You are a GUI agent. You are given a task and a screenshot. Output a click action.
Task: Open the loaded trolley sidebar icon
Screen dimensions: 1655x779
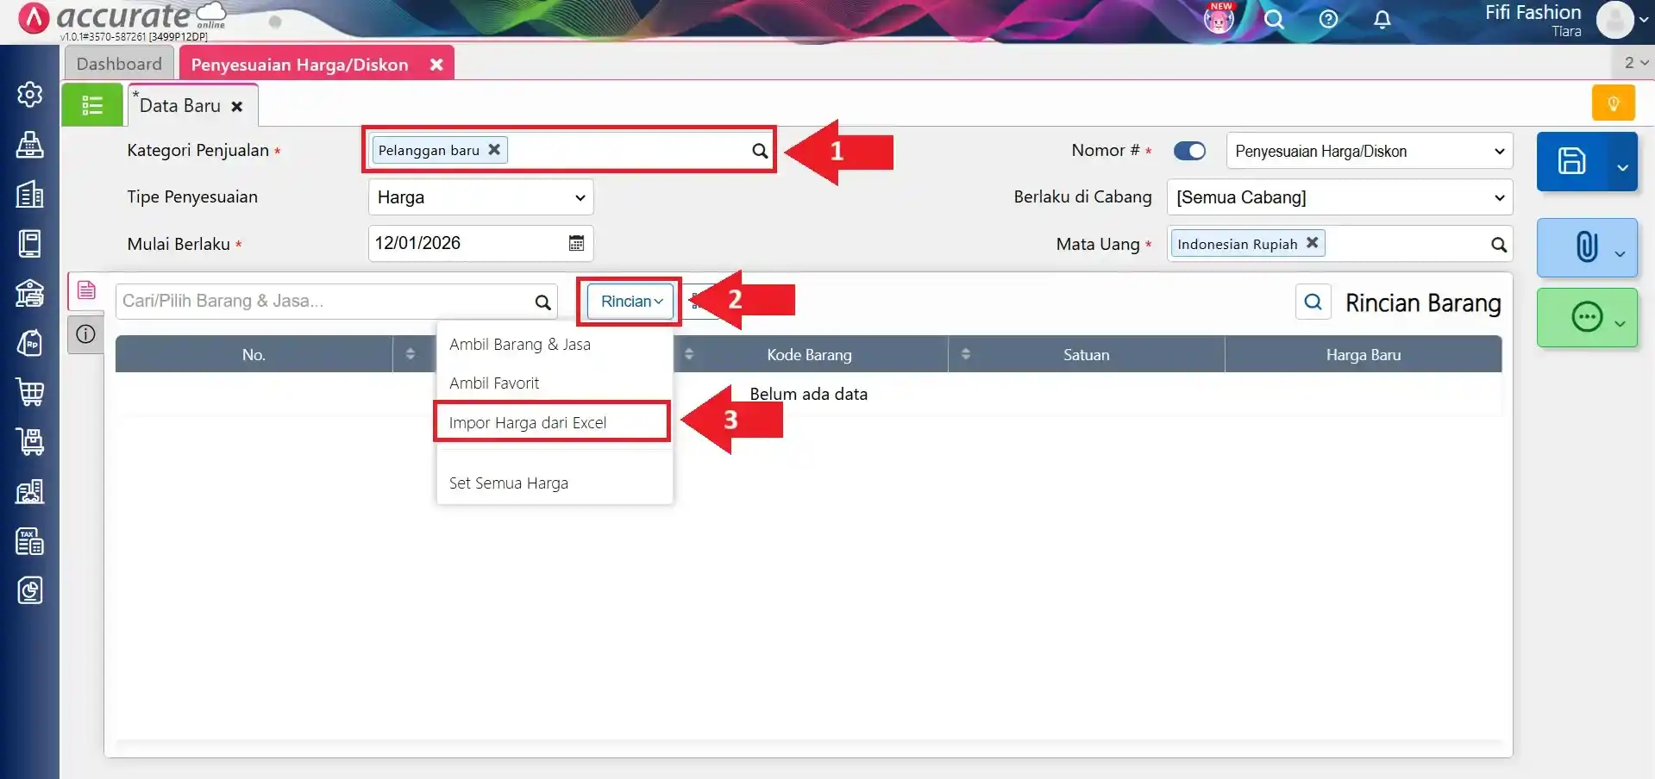pos(30,442)
